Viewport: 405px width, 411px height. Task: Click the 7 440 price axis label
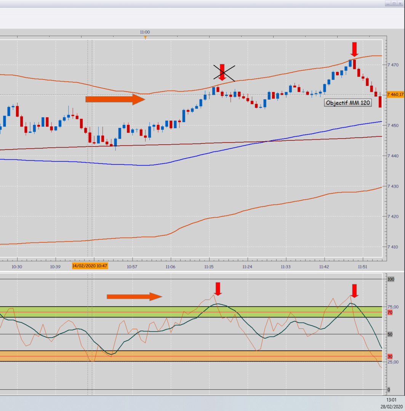click(x=393, y=156)
